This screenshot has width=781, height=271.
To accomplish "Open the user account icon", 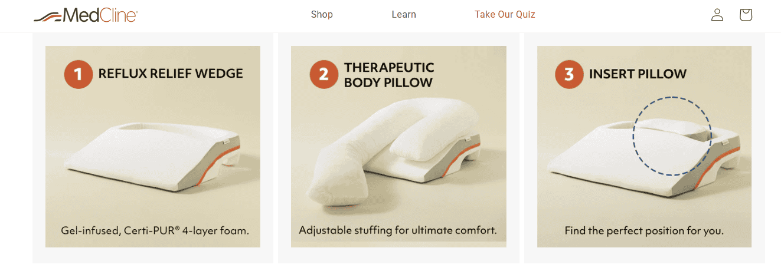I will point(717,15).
